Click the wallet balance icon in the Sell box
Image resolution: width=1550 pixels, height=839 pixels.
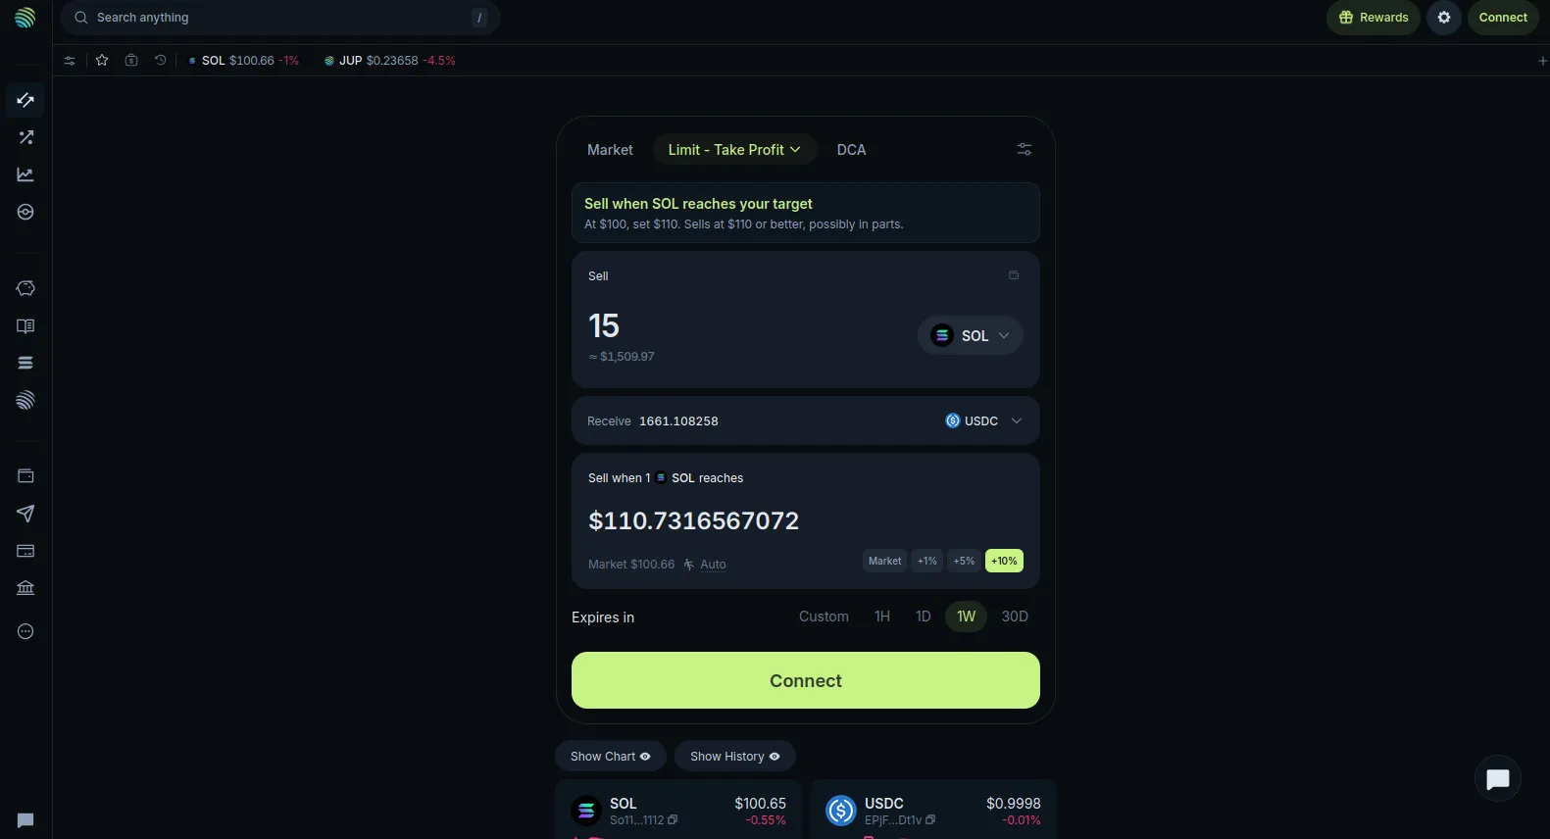[x=1014, y=275]
